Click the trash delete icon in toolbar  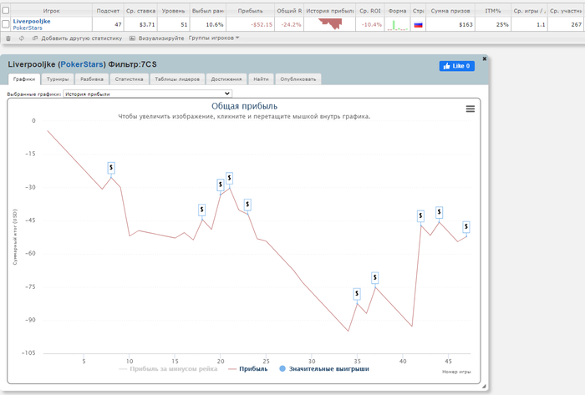click(x=8, y=38)
